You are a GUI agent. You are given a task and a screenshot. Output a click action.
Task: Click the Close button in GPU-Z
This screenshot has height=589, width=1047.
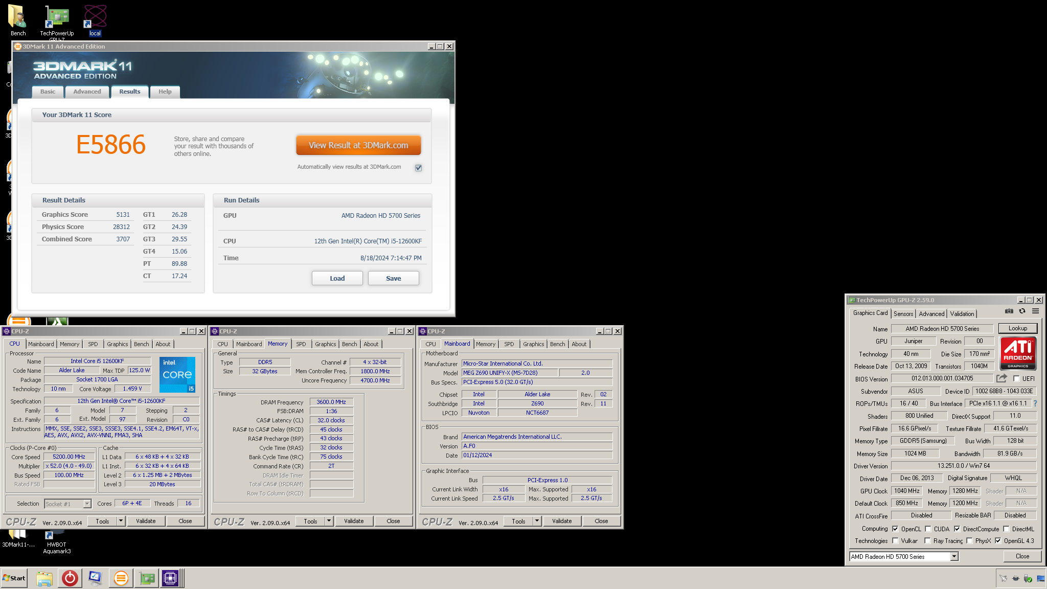click(x=1022, y=556)
